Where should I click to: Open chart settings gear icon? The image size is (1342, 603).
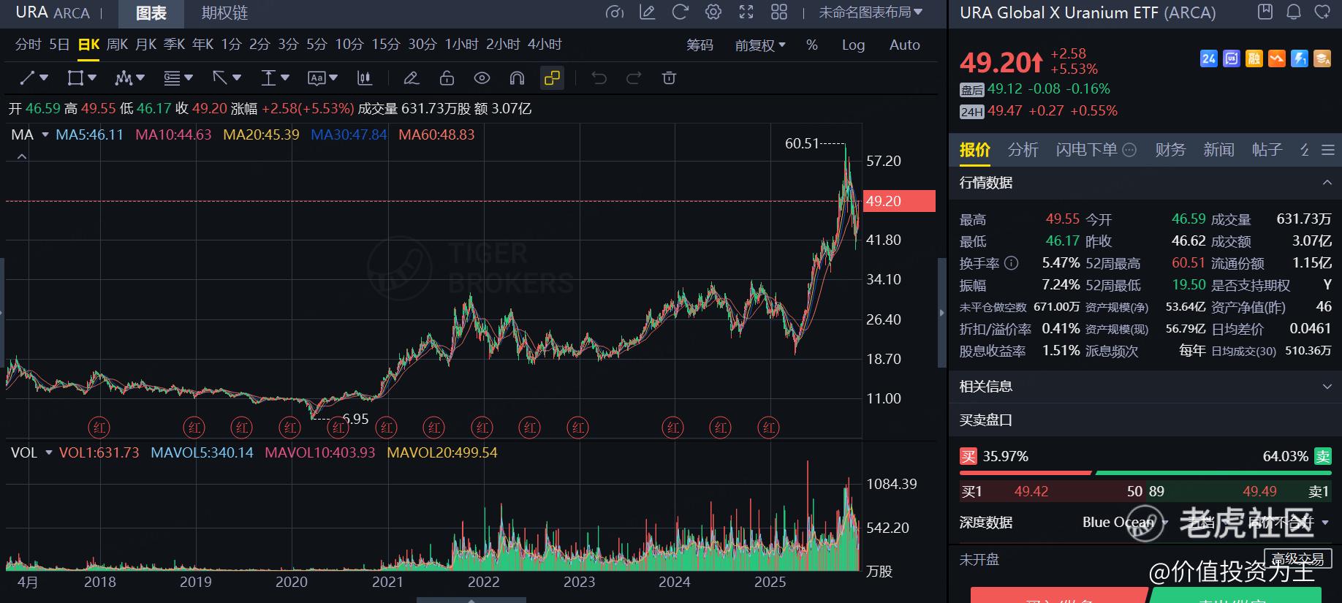713,12
